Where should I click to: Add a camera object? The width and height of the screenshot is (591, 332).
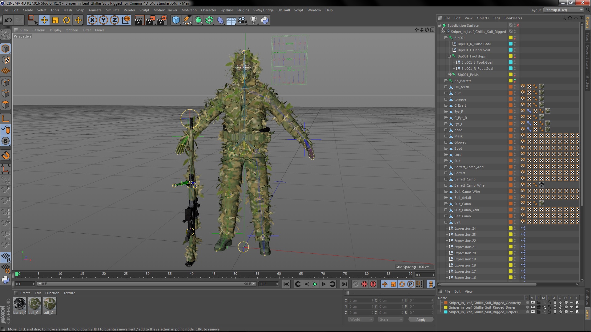242,20
